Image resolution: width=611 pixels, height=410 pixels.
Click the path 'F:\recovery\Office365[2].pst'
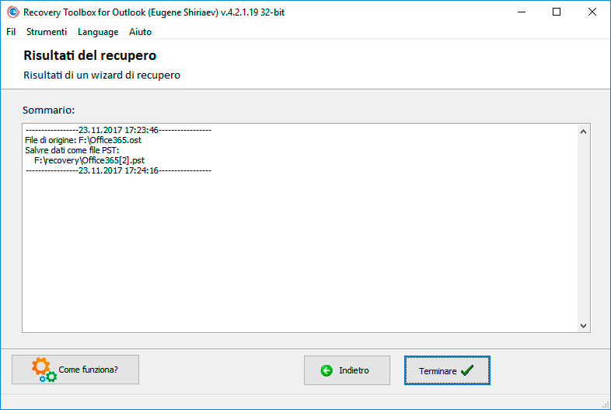coord(89,160)
